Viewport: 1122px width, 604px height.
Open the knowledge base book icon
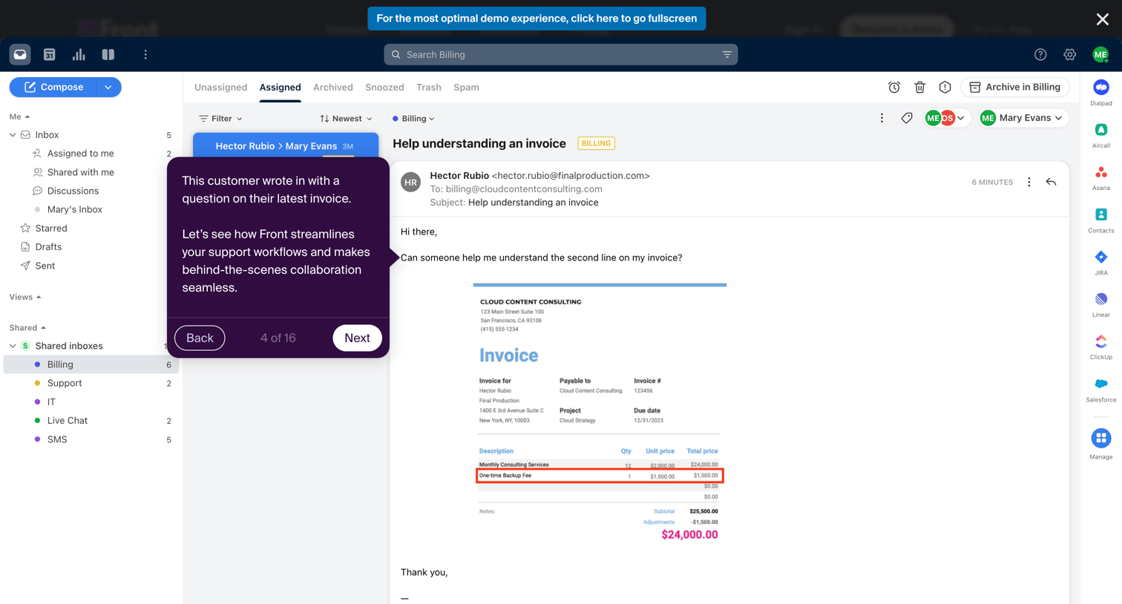108,54
